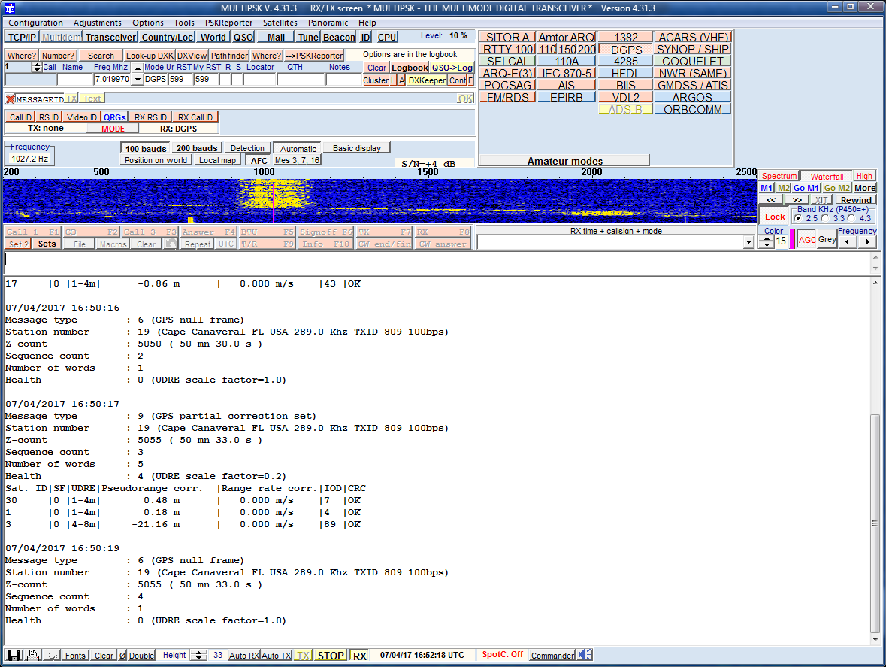Screen dimensions: 886x667
Task: Click the Height spinner arrows
Action: [x=198, y=656]
